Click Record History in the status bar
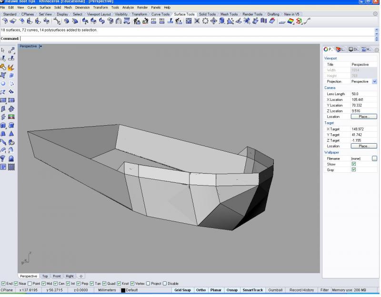The image size is (381, 297). pyautogui.click(x=301, y=290)
